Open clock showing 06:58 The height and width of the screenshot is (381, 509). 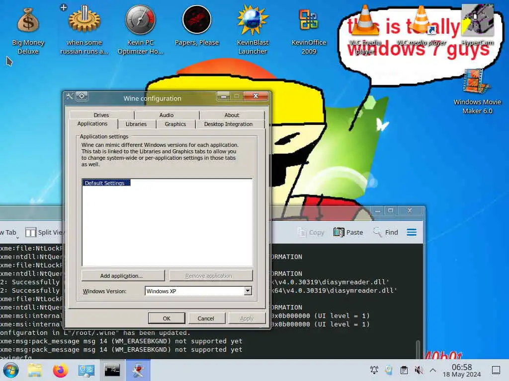point(462,370)
